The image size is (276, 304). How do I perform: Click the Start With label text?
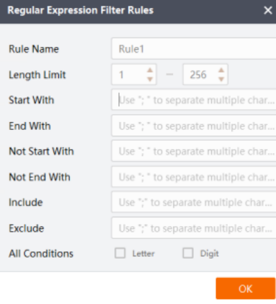tap(32, 100)
